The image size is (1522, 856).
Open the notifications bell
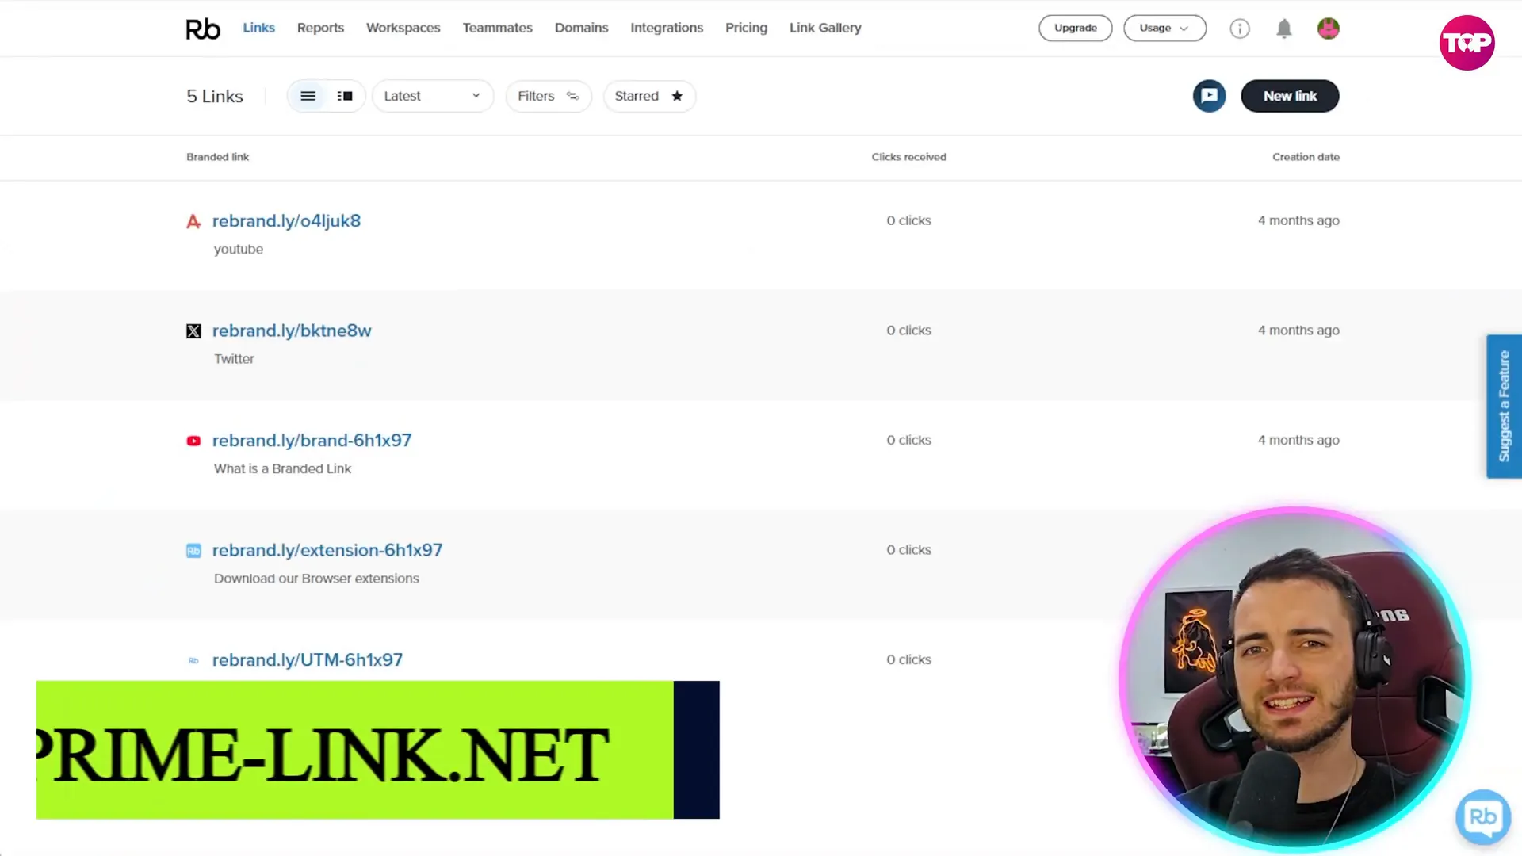1283,29
